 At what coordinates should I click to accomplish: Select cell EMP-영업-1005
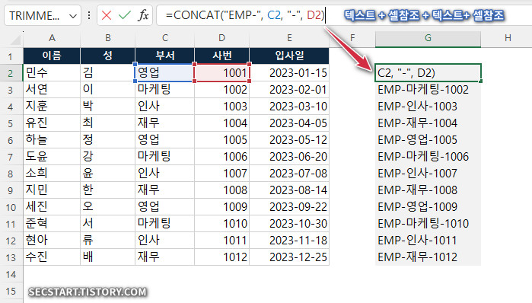pyautogui.click(x=428, y=139)
